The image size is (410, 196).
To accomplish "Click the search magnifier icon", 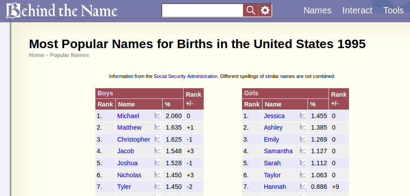I will click(x=251, y=10).
